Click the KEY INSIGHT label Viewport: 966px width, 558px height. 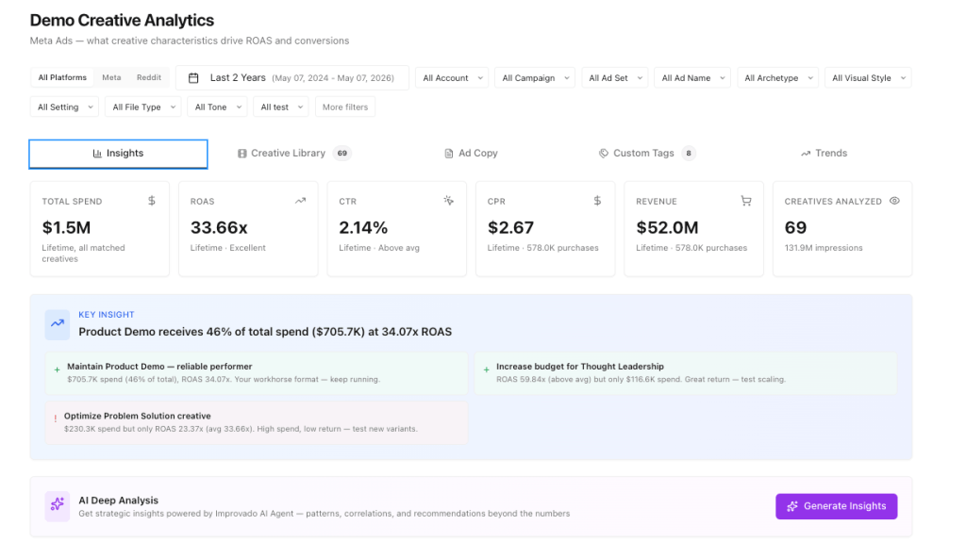tap(106, 315)
